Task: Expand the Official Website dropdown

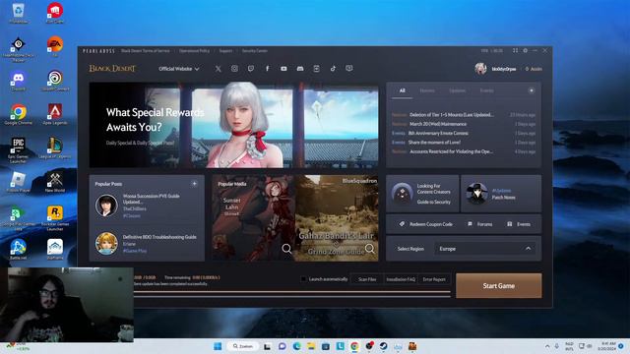Action: click(179, 69)
